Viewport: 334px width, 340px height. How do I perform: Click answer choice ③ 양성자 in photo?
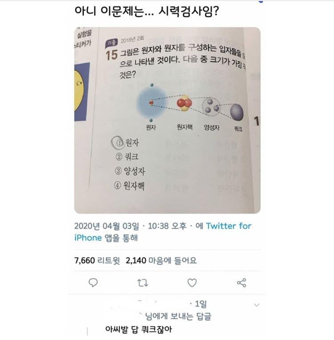[130, 171]
